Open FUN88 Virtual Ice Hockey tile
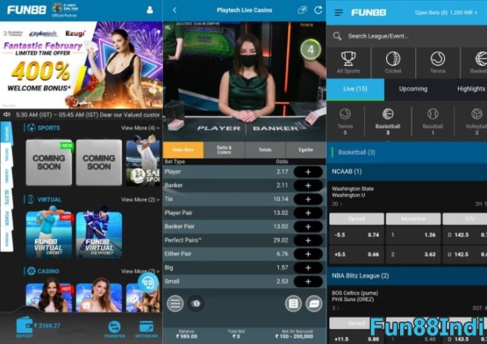The width and height of the screenshot is (487, 344). coord(99,234)
